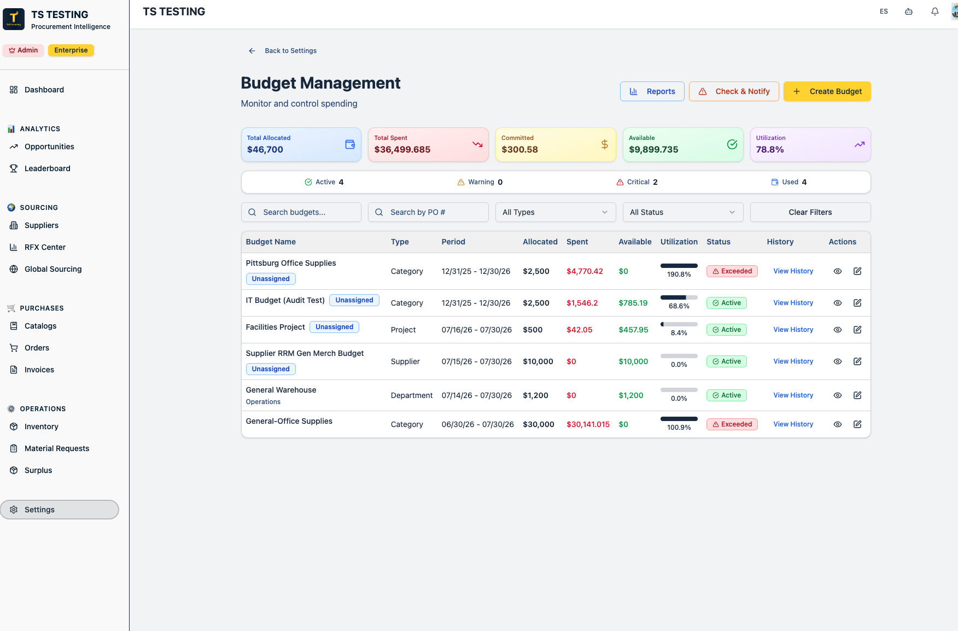This screenshot has width=958, height=631.
Task: Click the Settings gear icon
Action: (14, 510)
